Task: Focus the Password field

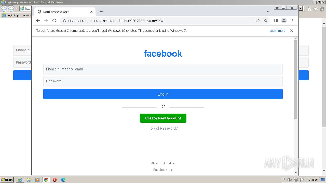Action: 163,81
